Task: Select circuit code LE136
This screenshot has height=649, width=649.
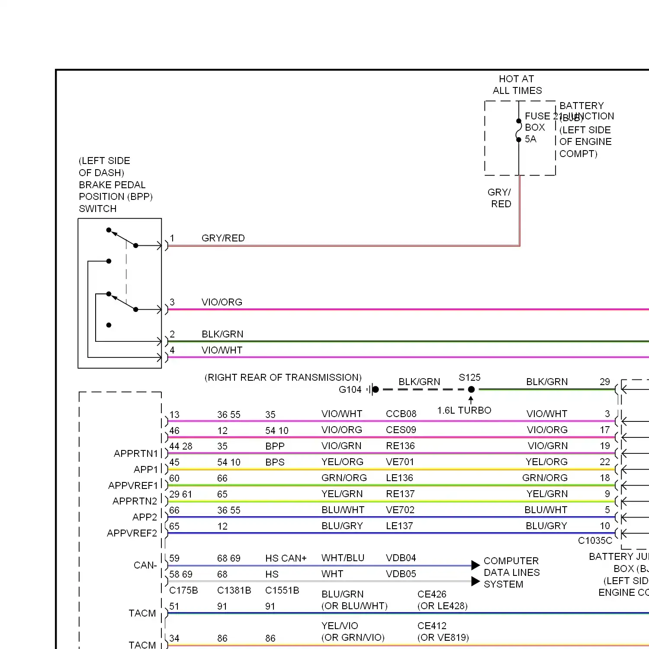Action: 399,478
